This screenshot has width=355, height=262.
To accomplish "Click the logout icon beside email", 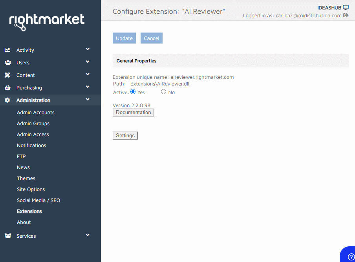I will [346, 15].
